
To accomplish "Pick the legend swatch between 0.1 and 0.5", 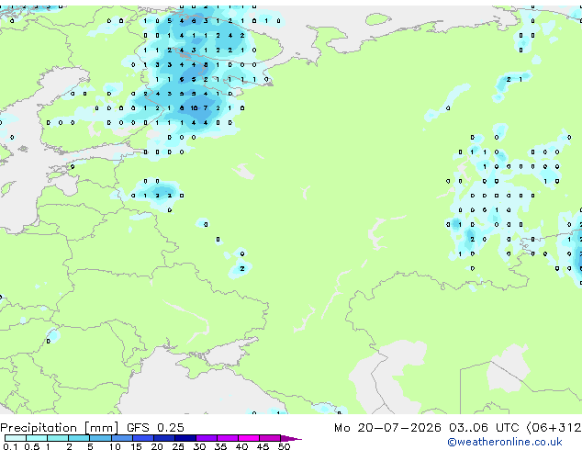I will point(16,438).
